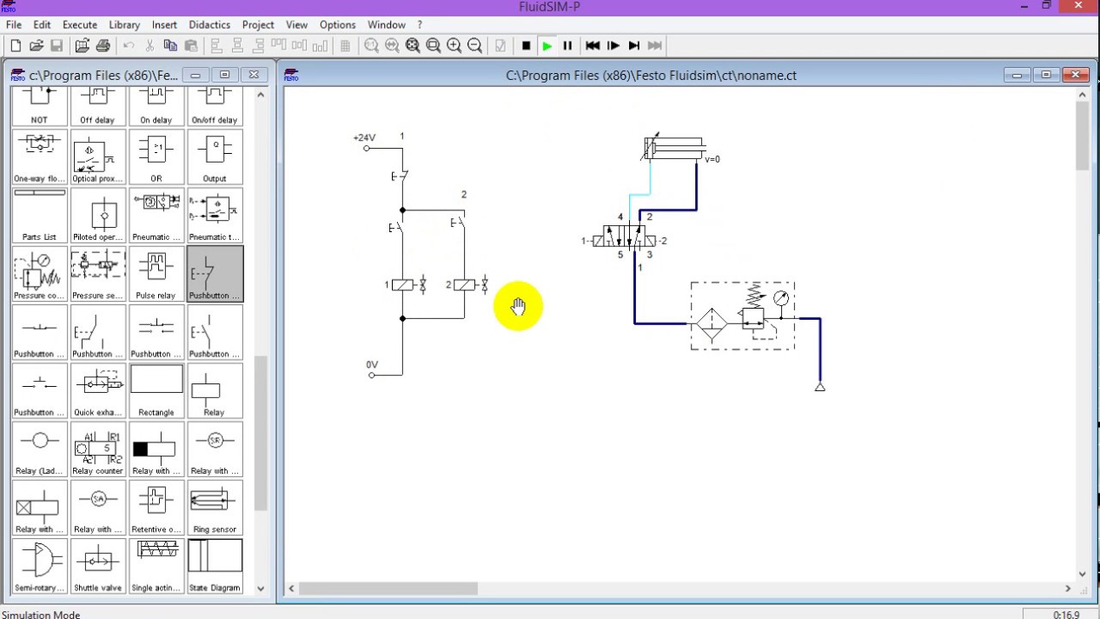Click the circuit window scroll-down arrow
1100x619 pixels.
[1082, 573]
